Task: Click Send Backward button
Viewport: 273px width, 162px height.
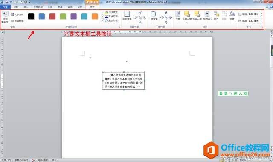Action: [197, 17]
